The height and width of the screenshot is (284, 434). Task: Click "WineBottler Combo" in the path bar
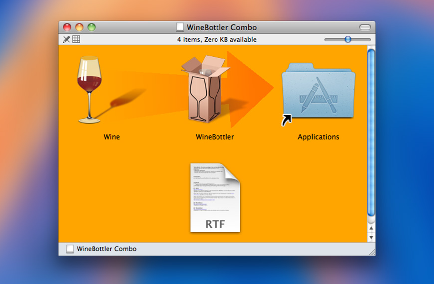[107, 249]
